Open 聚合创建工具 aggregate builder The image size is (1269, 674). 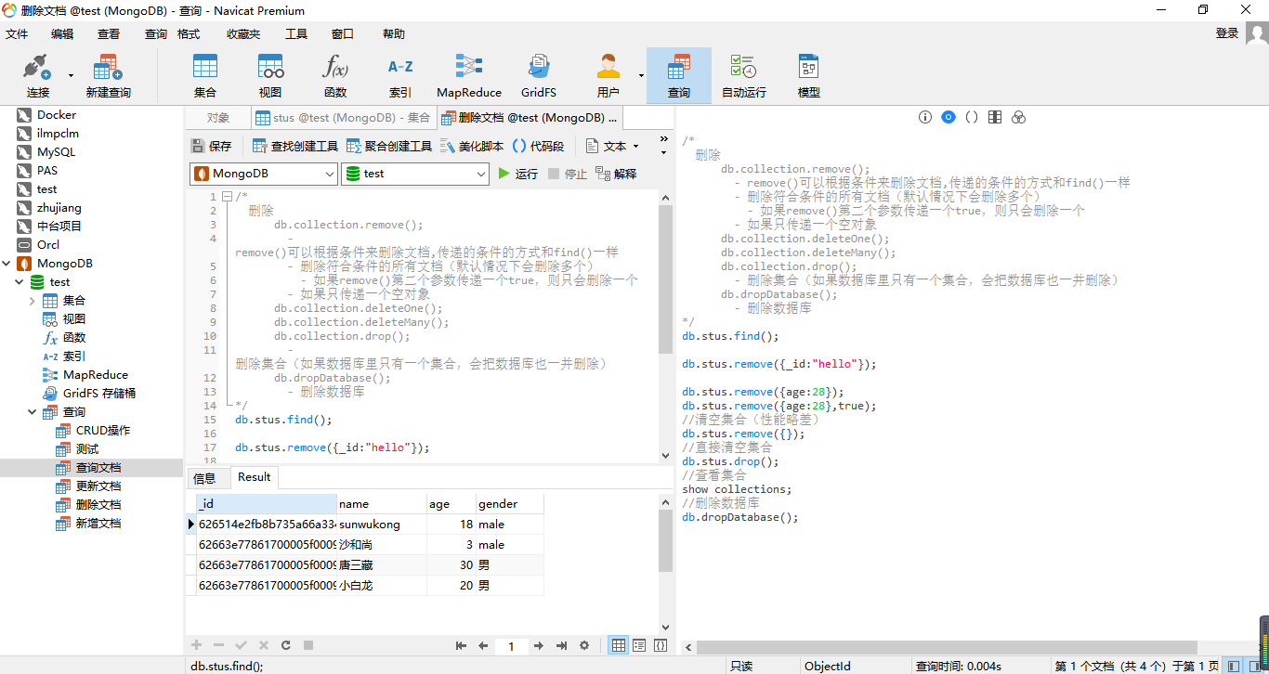(388, 146)
